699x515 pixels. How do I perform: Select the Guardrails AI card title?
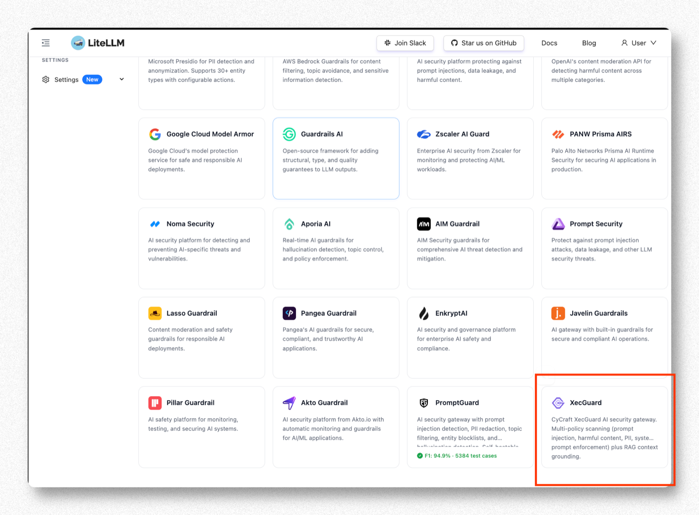322,134
